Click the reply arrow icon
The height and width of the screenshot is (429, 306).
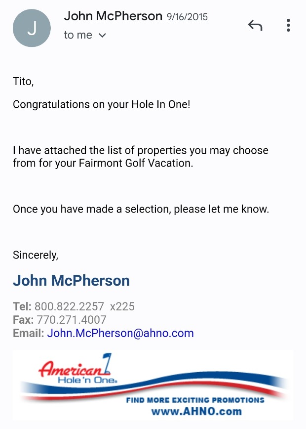[255, 26]
